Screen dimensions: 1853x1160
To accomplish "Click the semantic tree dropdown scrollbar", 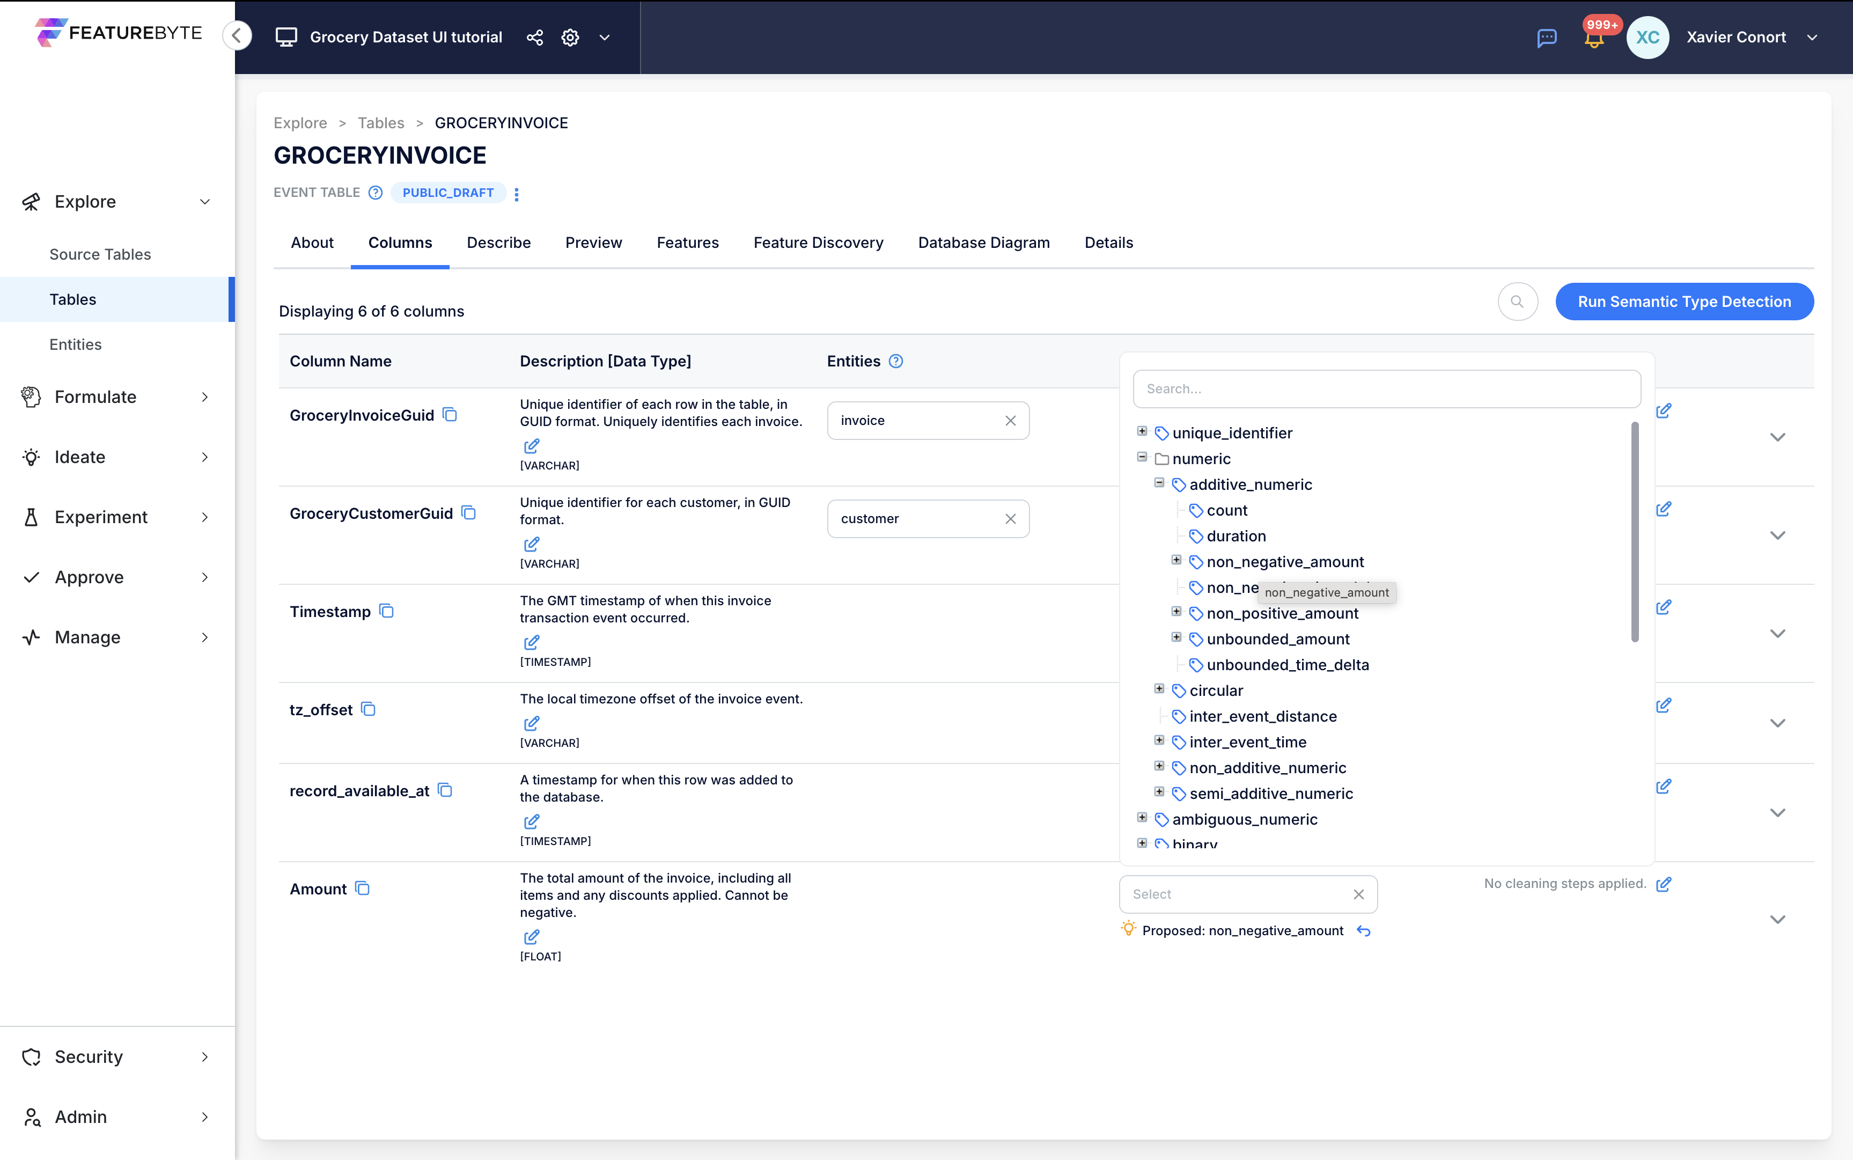I will coord(1635,532).
